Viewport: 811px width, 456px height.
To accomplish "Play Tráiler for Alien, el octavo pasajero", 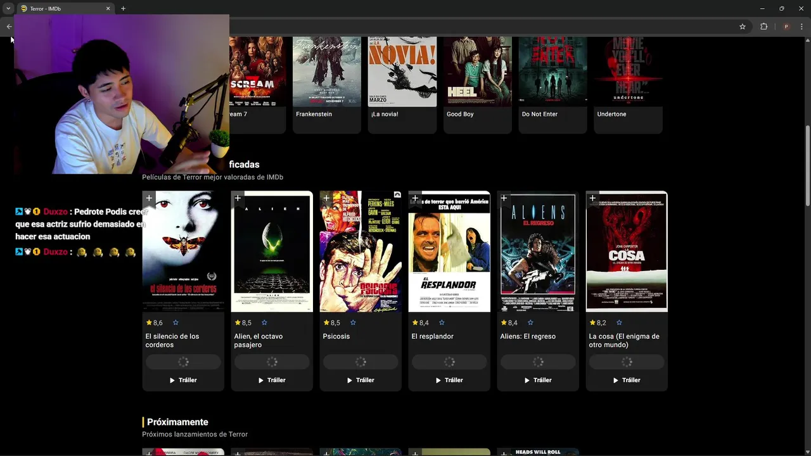I will point(272,380).
